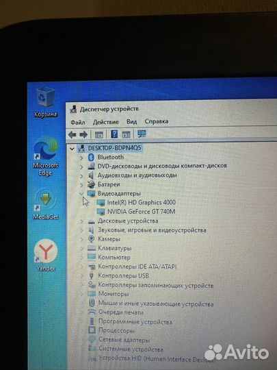Click the Properties toolbar icon

[x=99, y=135]
